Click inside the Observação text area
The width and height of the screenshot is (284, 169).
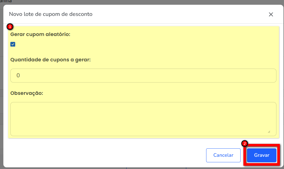(143, 119)
